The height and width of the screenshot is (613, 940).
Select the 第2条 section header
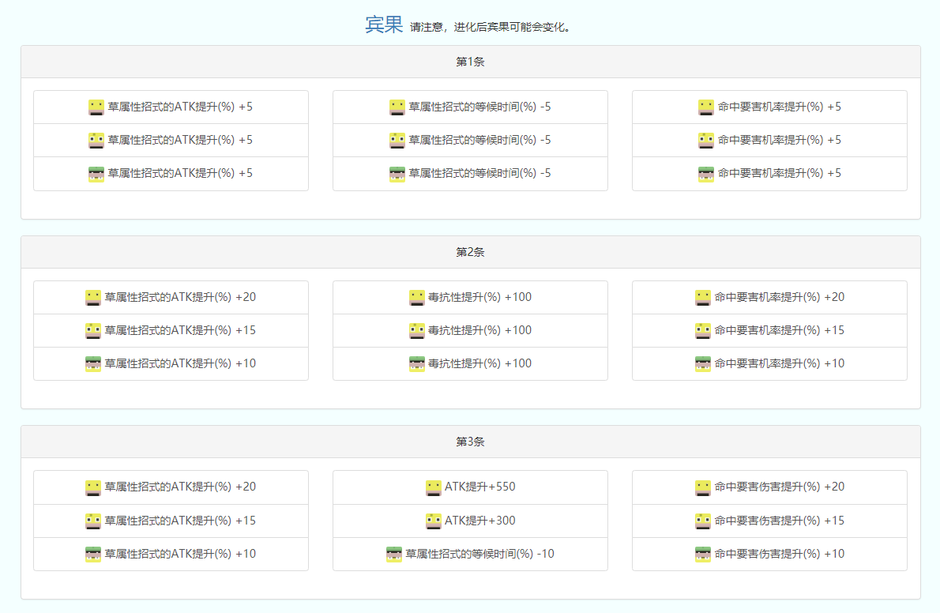point(470,252)
